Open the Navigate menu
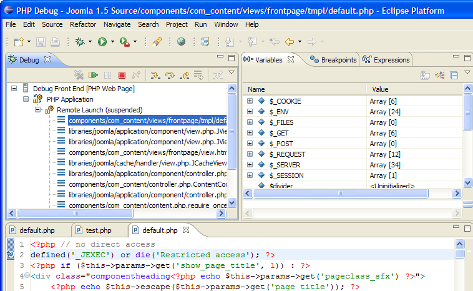This screenshot has height=291, width=473. pyautogui.click(x=117, y=24)
